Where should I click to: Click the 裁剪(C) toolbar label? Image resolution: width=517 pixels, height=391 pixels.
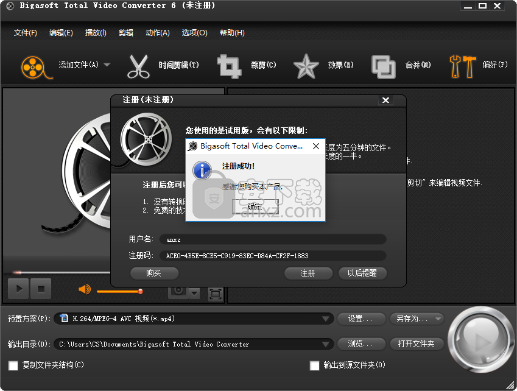(264, 65)
